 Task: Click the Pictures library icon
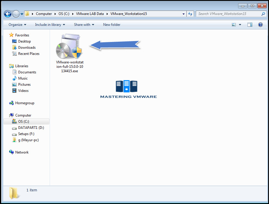tap(14, 85)
